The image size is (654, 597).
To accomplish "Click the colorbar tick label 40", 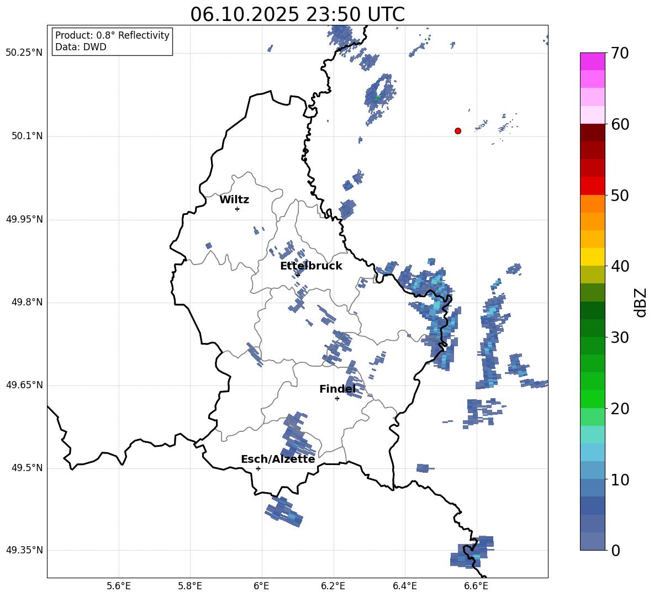I will 620,266.
